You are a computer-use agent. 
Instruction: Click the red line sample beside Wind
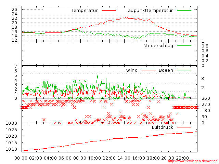point(149,70)
